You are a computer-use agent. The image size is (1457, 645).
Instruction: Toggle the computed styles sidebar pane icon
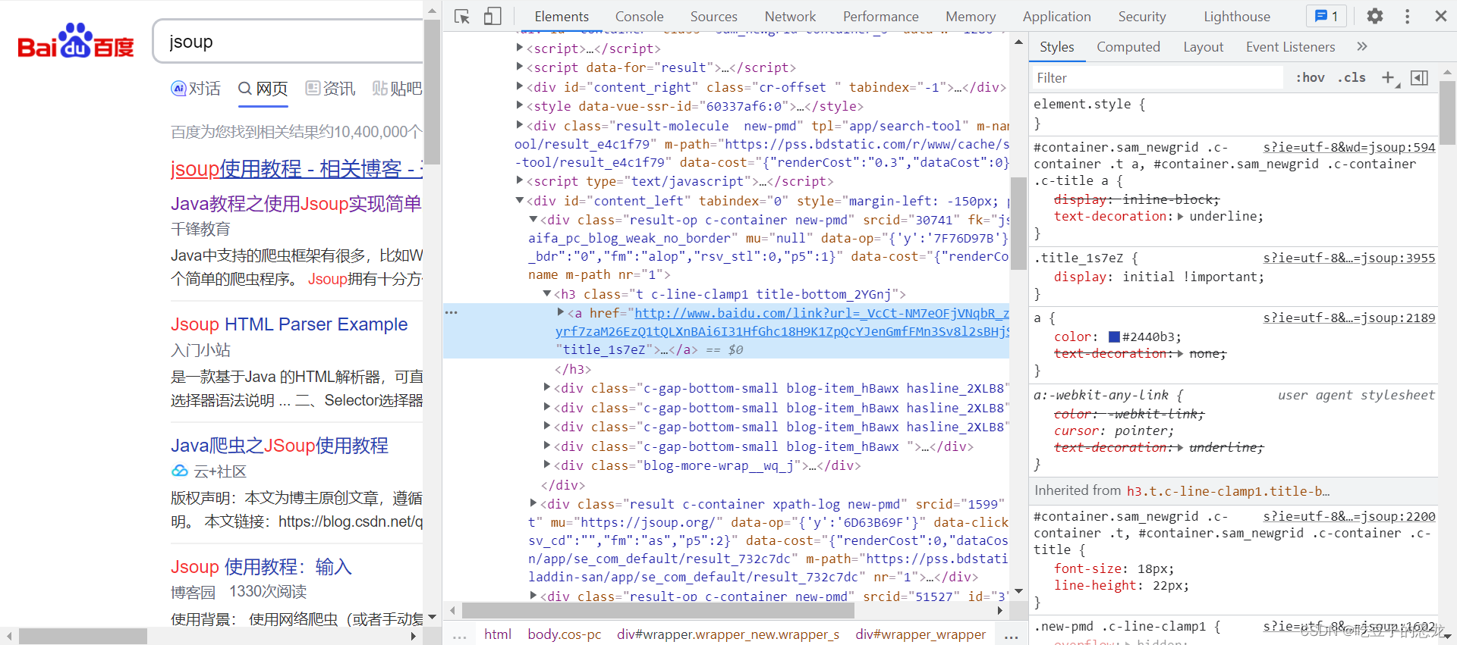point(1419,77)
